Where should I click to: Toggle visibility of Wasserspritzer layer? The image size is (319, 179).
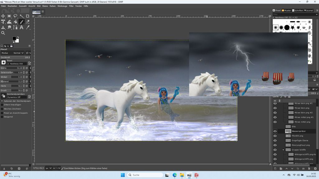pyautogui.click(x=275, y=131)
